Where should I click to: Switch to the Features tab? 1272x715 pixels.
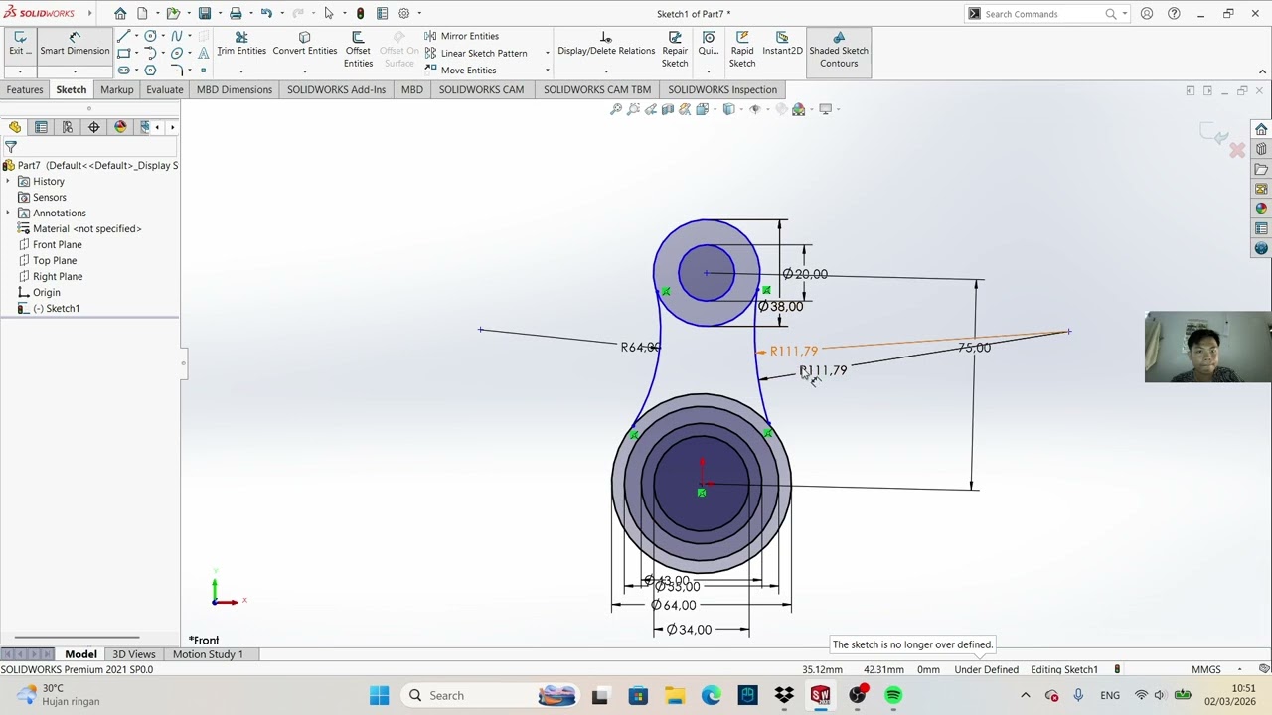[25, 89]
